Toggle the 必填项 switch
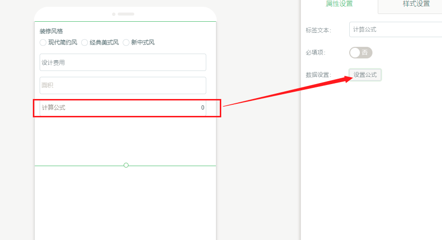Image resolution: width=442 pixels, height=240 pixels. (360, 53)
